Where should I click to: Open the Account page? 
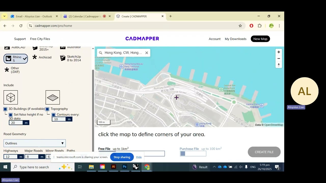tap(215, 39)
